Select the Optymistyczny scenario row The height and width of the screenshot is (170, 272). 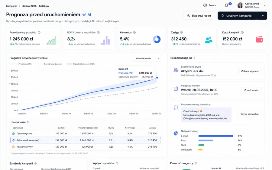[x=86, y=133]
